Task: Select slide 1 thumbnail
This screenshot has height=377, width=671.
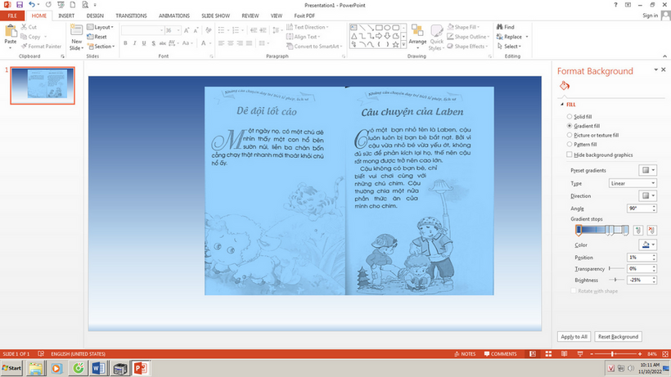Action: [43, 86]
